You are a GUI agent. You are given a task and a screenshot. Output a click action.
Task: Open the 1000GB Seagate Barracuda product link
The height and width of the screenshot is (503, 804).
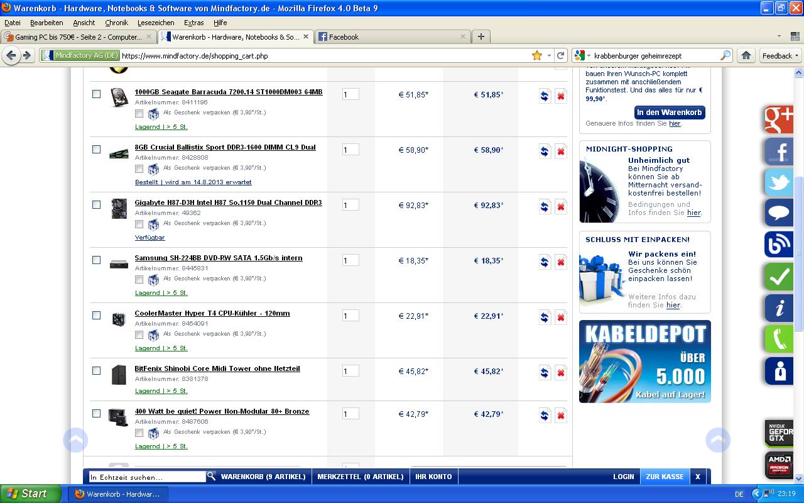click(x=229, y=92)
